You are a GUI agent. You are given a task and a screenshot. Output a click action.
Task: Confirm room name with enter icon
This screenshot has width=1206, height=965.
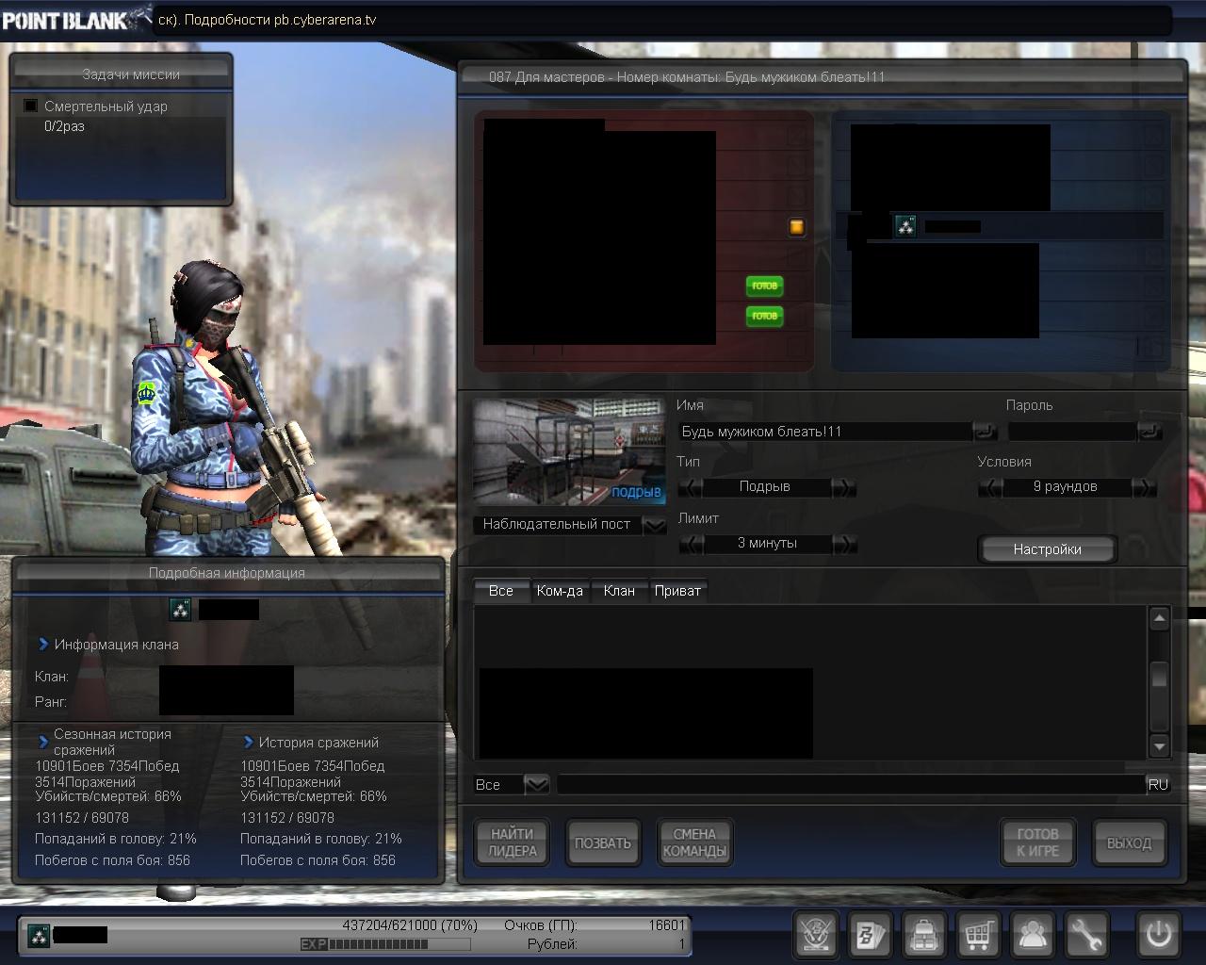[x=985, y=432]
